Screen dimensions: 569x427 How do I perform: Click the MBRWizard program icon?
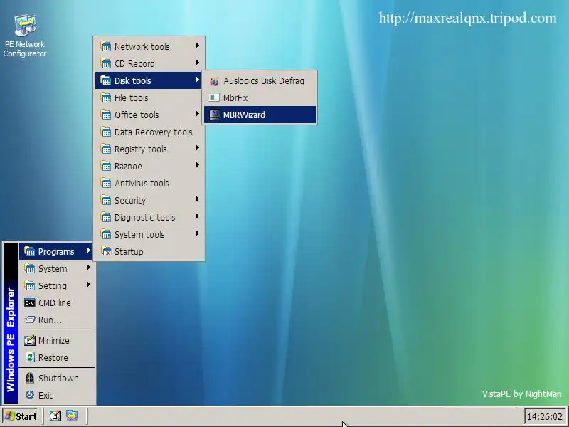[x=214, y=115]
